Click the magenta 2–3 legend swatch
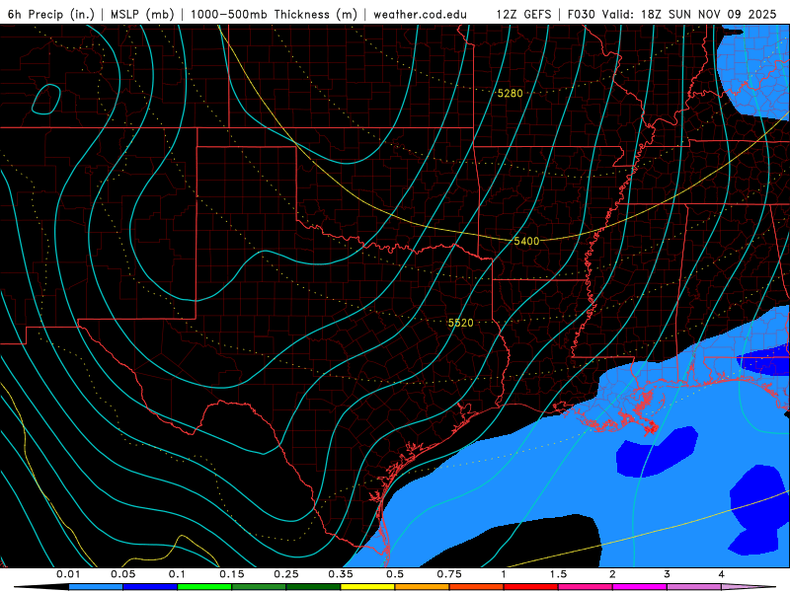 pos(640,587)
